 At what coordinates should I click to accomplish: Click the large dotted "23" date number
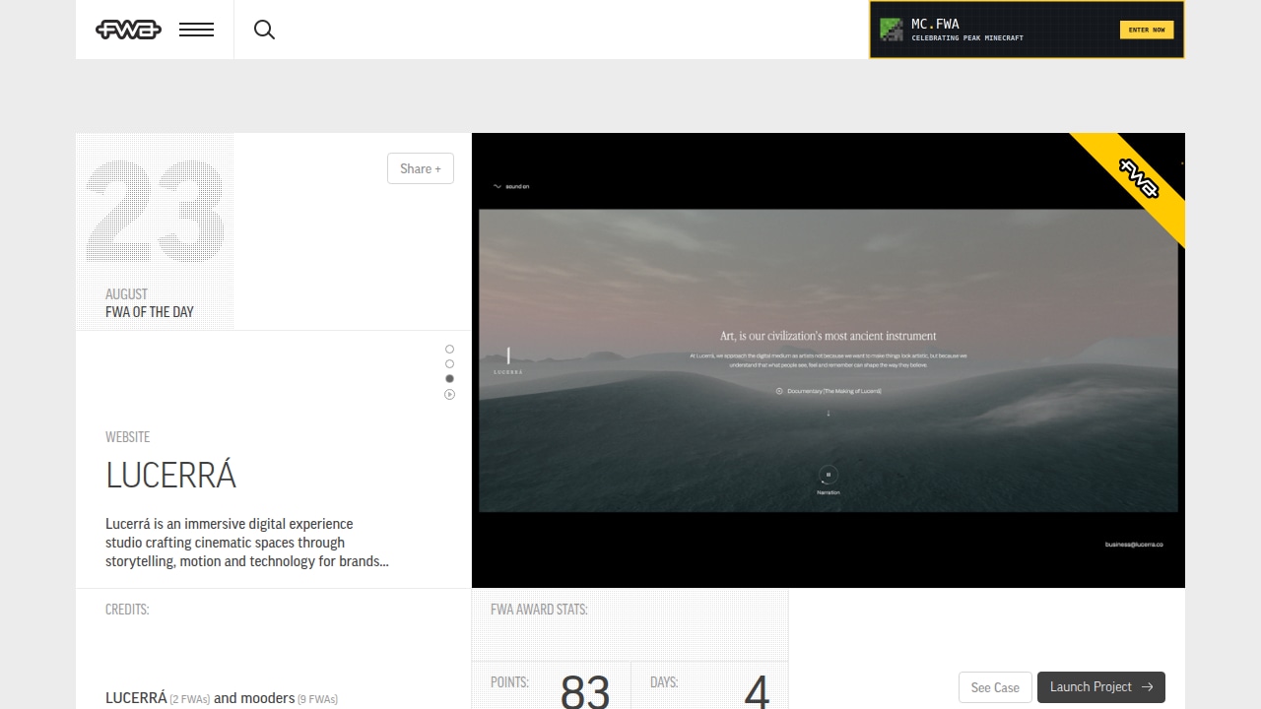156,212
